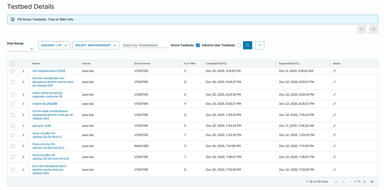Click 'Dec 21, 2025, 9:18:20 AM' expiry cell
The height and width of the screenshot is (190, 384).
pyautogui.click(x=296, y=71)
